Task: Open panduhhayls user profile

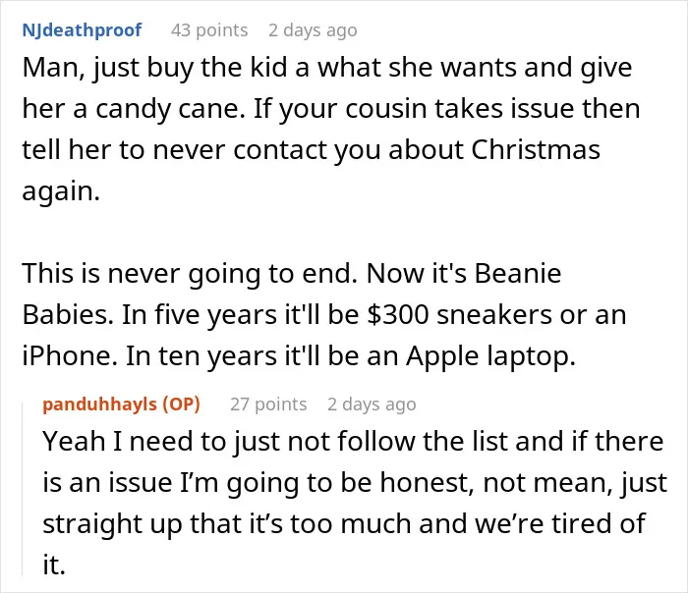Action: (99, 404)
